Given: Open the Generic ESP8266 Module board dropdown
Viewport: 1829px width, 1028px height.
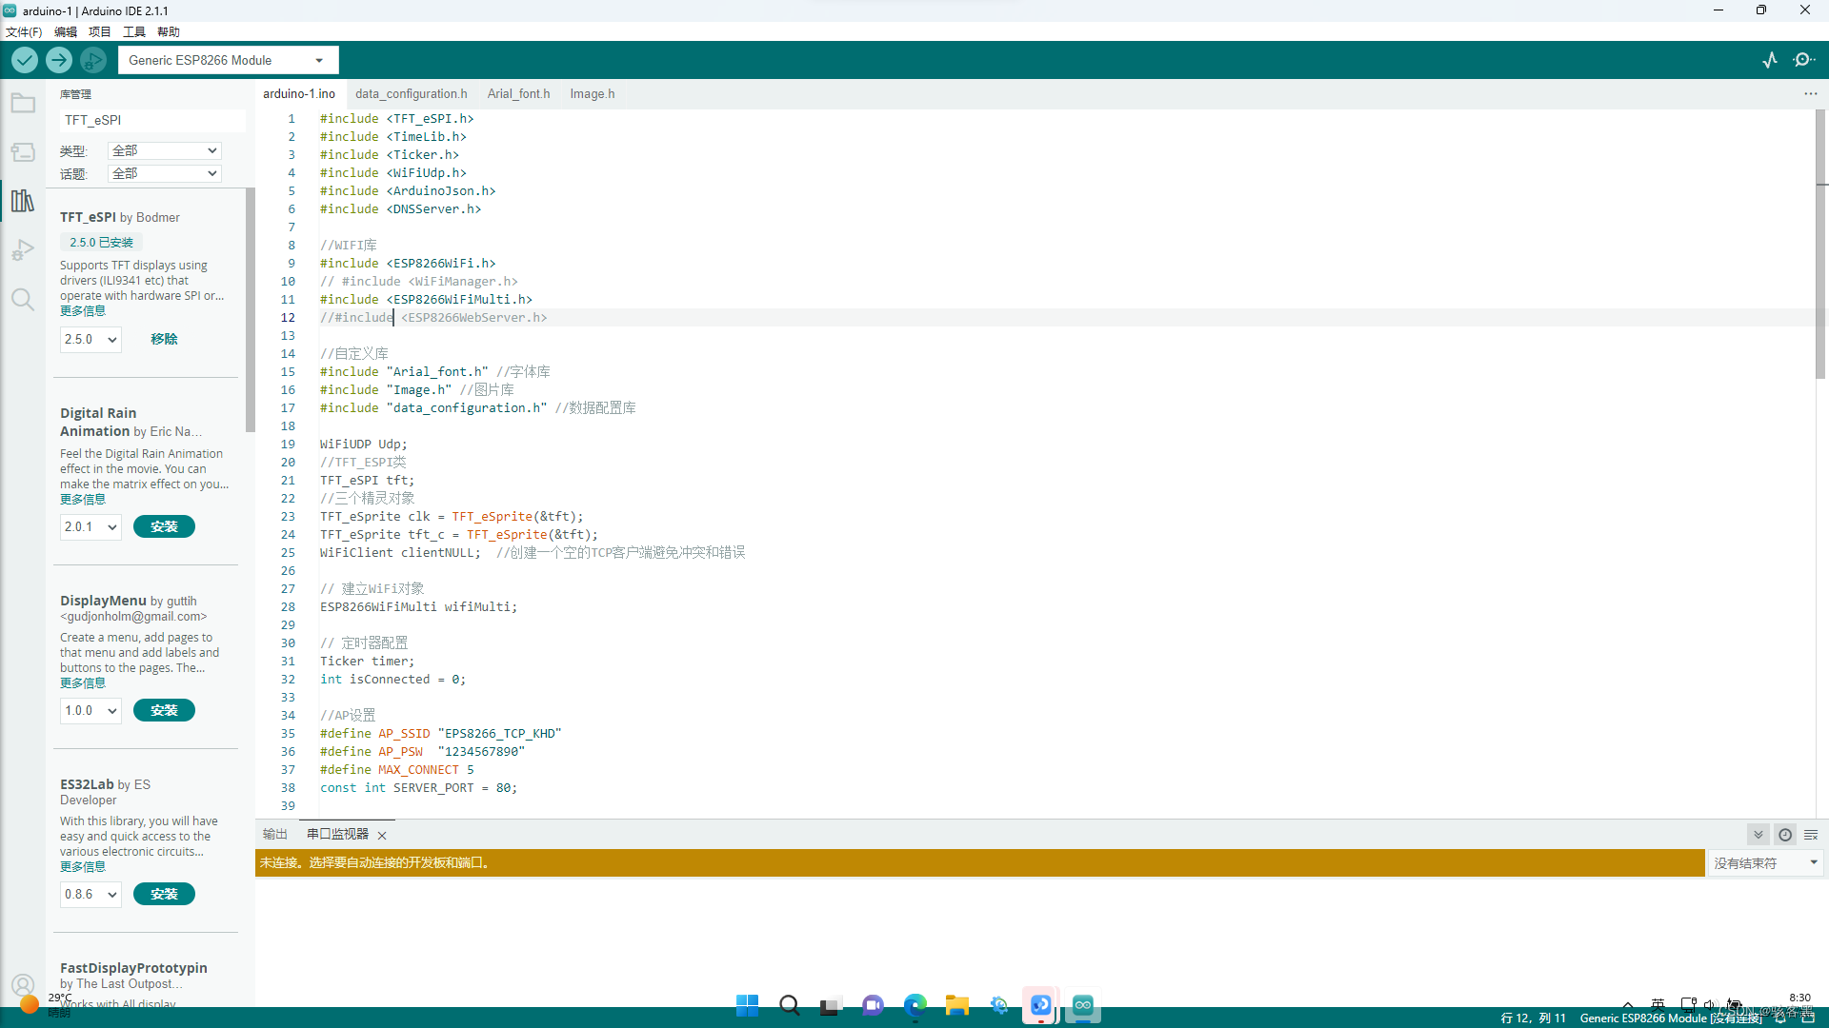Looking at the screenshot, I should click(228, 60).
